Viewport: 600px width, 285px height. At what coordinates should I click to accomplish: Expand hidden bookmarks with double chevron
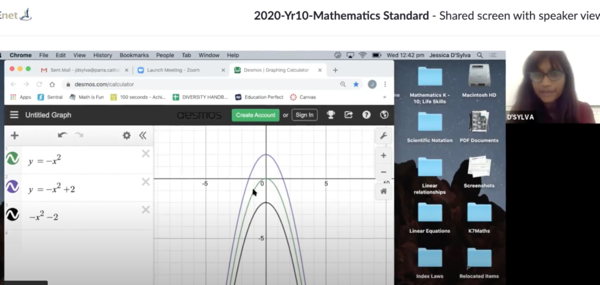(x=385, y=97)
